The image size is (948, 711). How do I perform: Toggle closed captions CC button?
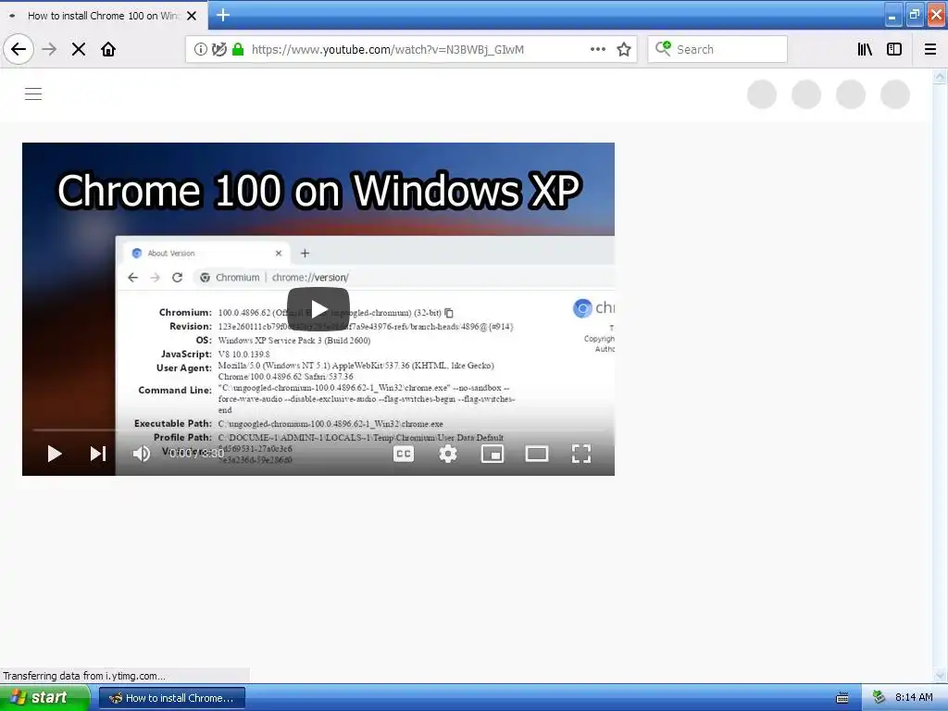pyautogui.click(x=404, y=454)
